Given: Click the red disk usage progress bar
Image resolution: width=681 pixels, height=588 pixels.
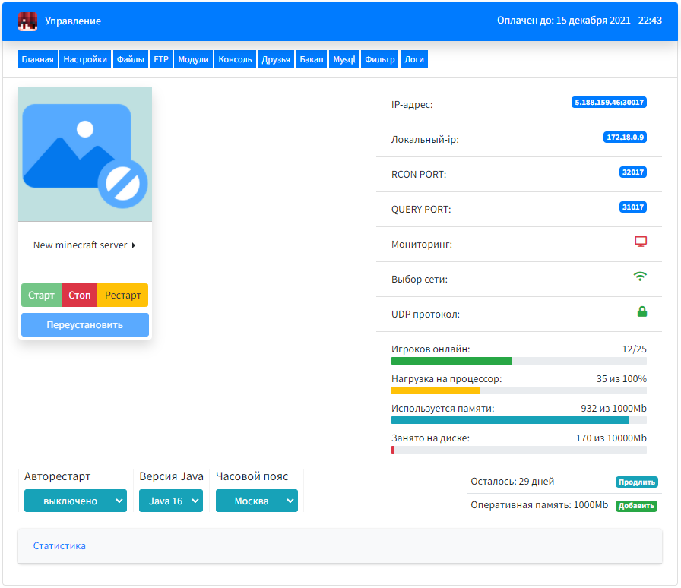Looking at the screenshot, I should 393,450.
